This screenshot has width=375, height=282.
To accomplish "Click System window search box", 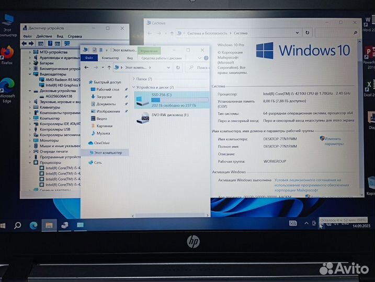I will [x=337, y=33].
